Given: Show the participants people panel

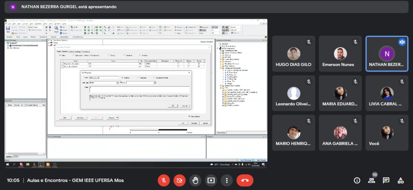Looking at the screenshot, I should pos(371,180).
